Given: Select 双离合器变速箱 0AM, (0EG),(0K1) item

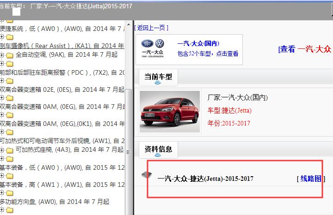Looking at the screenshot, I should [x=62, y=124].
